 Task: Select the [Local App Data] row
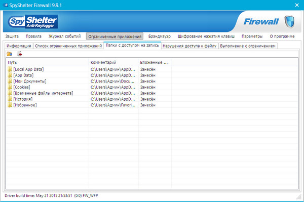(152, 69)
